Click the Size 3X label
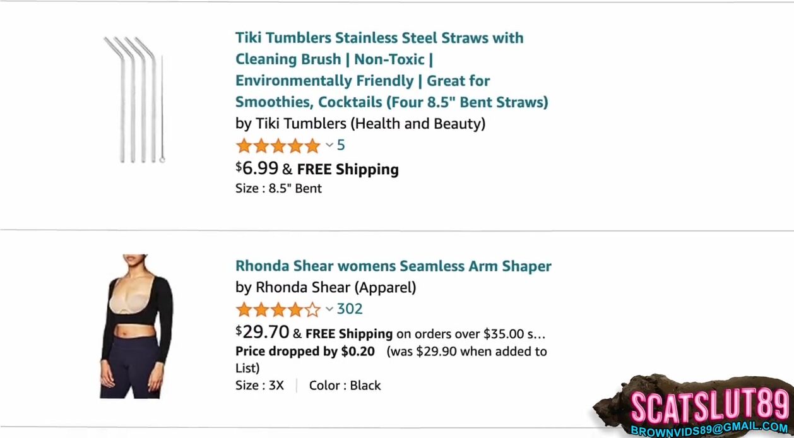This screenshot has width=794, height=438. pos(259,386)
